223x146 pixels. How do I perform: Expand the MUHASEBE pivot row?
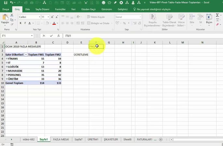pos(7,71)
